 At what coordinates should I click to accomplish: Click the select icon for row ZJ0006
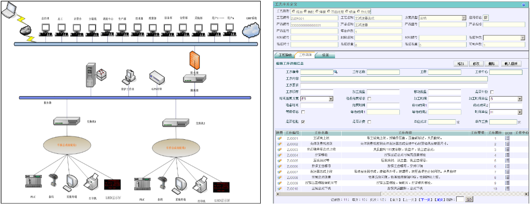tap(280, 166)
